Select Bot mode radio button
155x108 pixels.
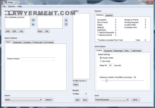coord(101,61)
